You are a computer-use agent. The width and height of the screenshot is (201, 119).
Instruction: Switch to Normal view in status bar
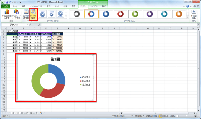pyautogui.click(x=161, y=116)
